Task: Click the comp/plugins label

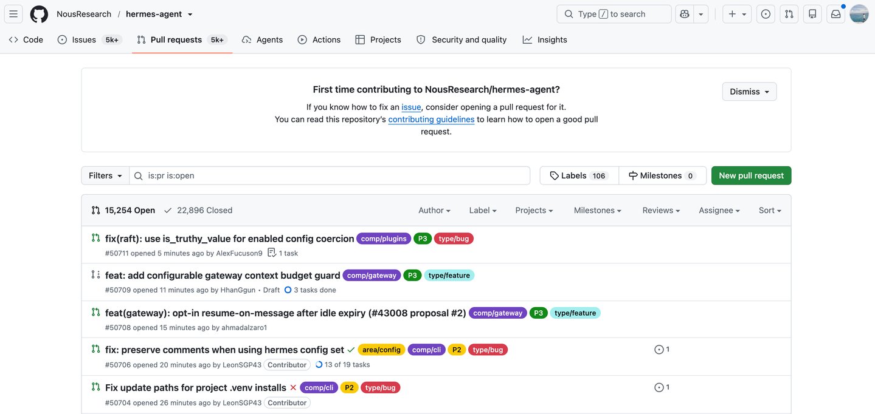Action: 384,239
